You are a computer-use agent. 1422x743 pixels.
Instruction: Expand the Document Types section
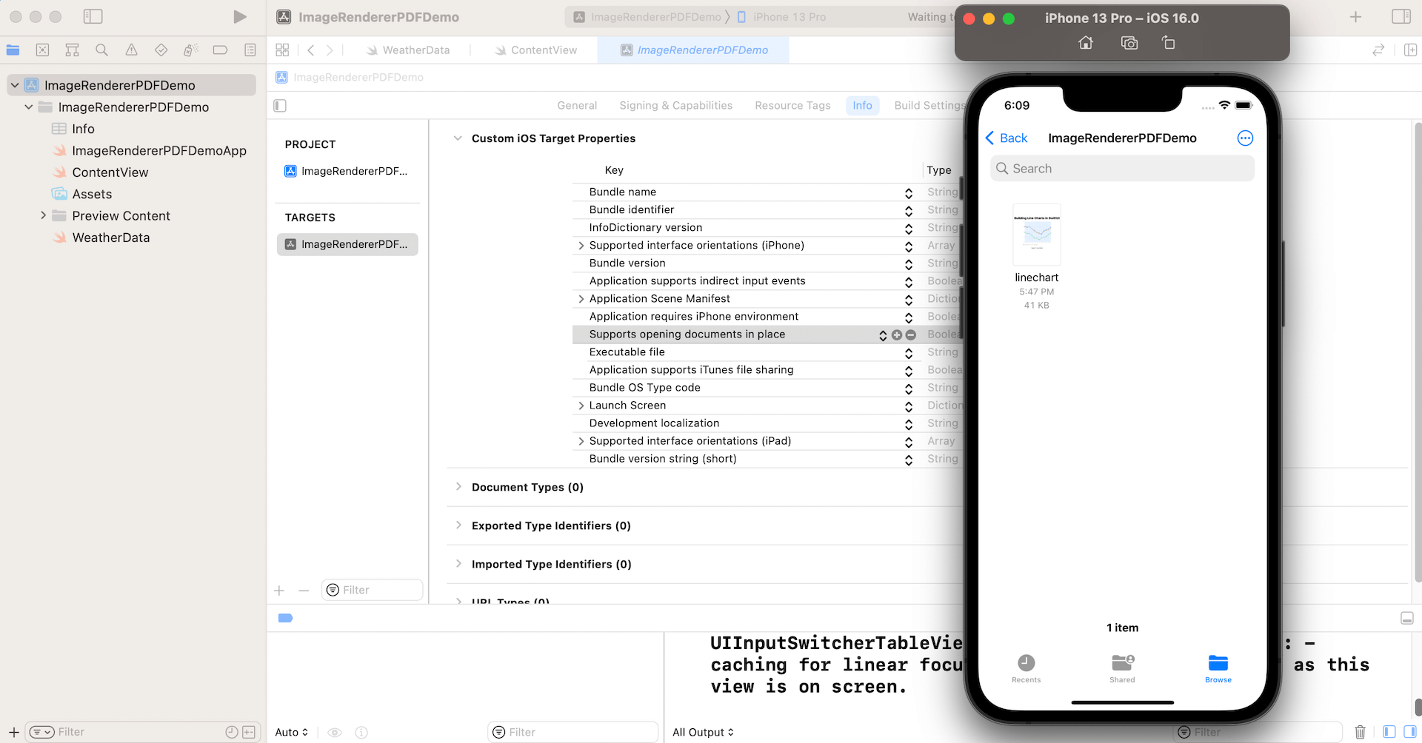point(458,487)
